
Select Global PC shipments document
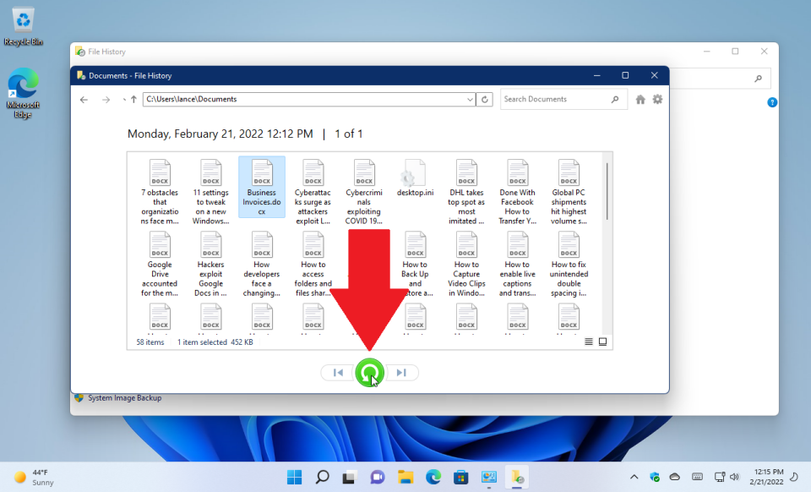coord(569,192)
